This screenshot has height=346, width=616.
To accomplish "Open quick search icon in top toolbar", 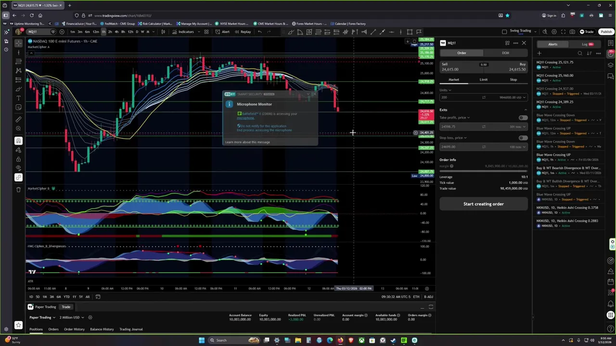I will 545,32.
